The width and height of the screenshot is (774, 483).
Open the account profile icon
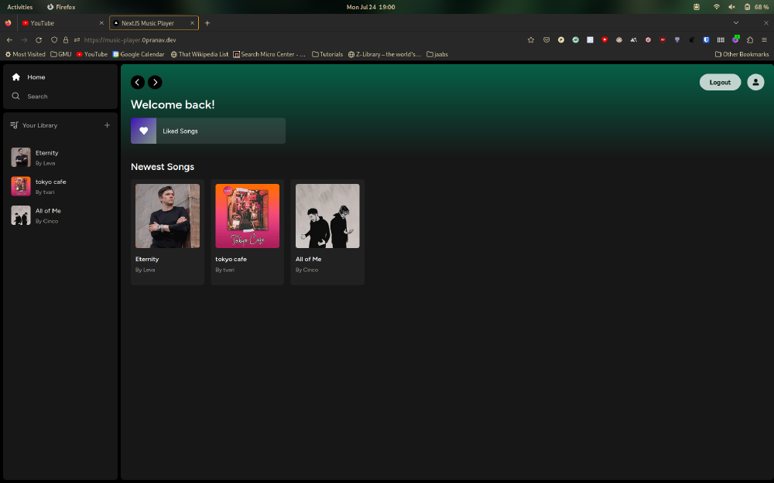coord(755,82)
